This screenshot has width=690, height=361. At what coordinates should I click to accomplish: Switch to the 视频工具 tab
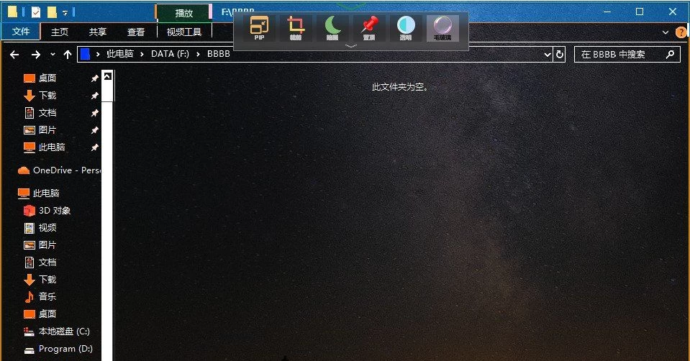click(184, 32)
